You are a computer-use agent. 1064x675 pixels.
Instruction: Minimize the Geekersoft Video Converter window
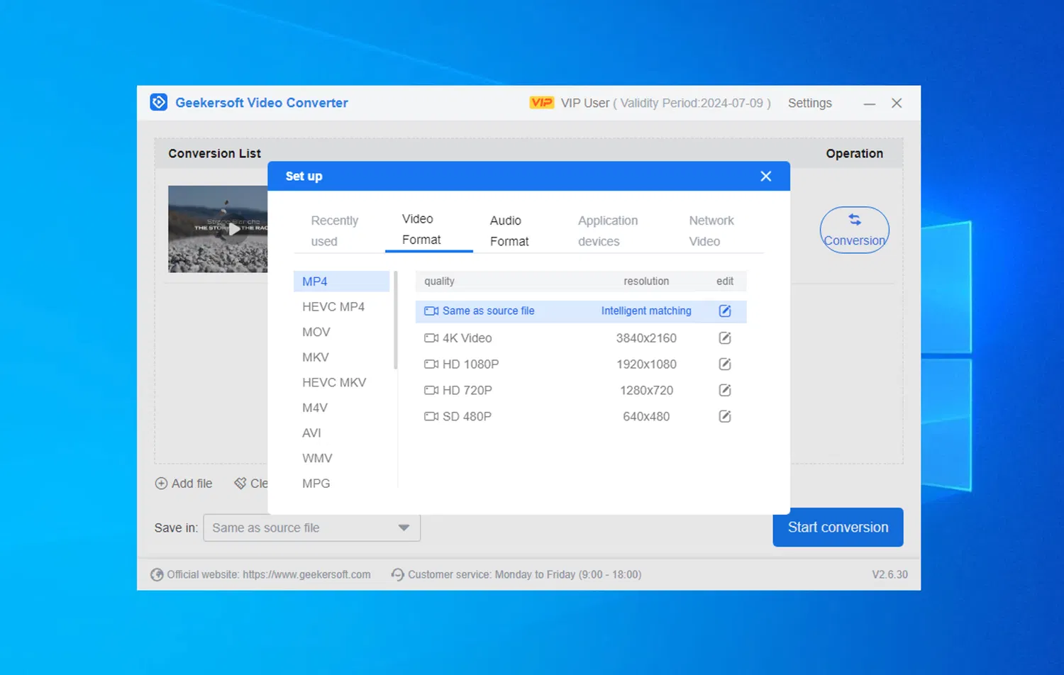870,104
